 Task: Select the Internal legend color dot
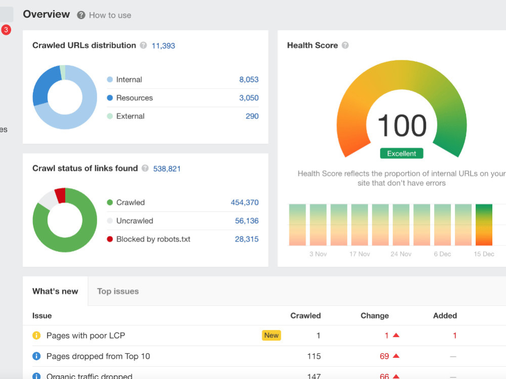pyautogui.click(x=110, y=79)
